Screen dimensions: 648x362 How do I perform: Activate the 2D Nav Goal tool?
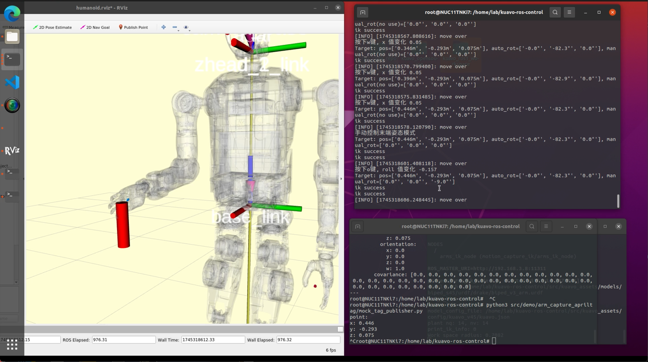(95, 27)
